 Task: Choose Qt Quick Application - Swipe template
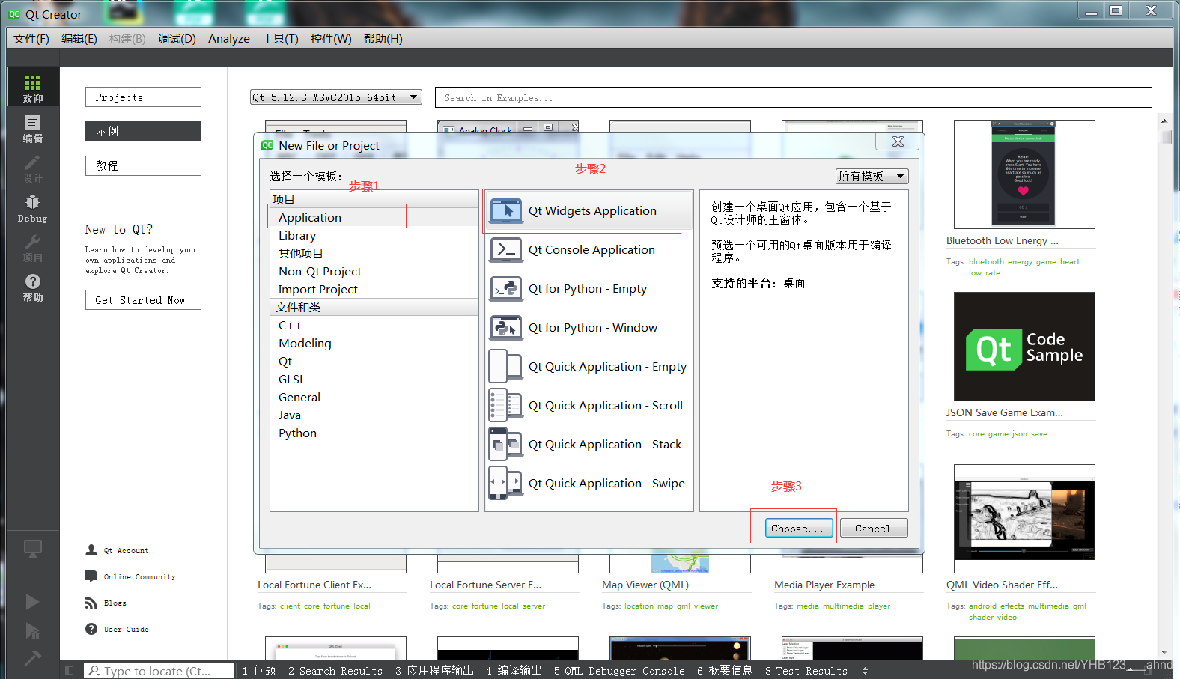[589, 484]
